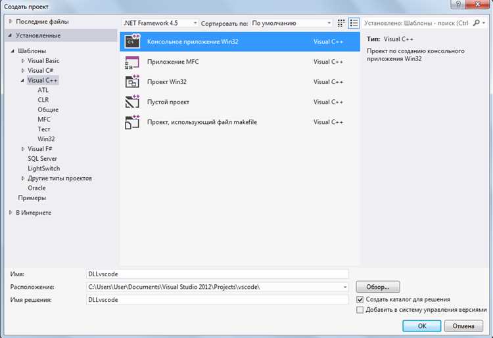Click the Обзор... browse button

point(378,287)
